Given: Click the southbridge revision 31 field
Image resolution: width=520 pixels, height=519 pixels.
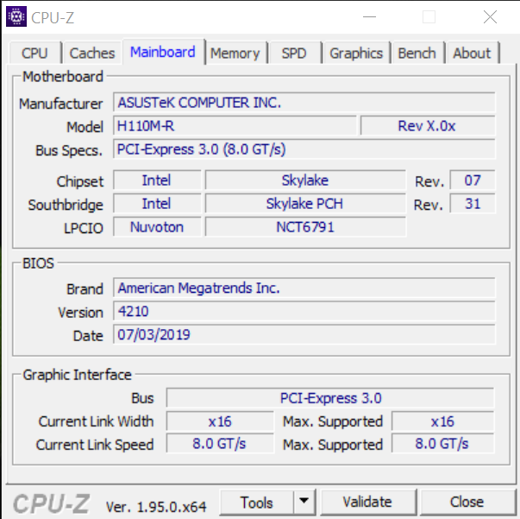Looking at the screenshot, I should coord(473,204).
